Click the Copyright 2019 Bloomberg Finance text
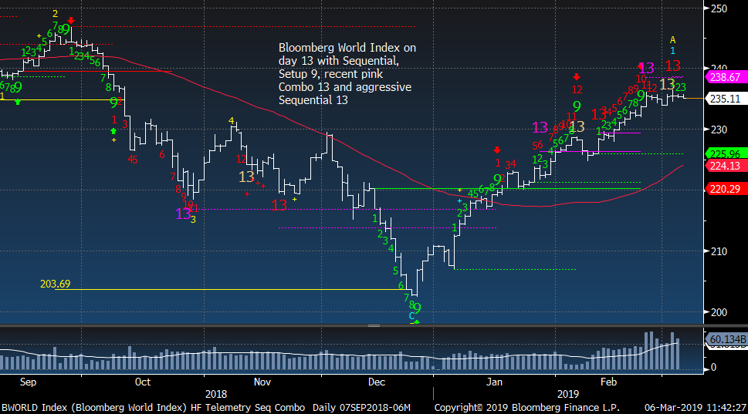Screen dimensions: 748x414 pyautogui.click(x=526, y=407)
